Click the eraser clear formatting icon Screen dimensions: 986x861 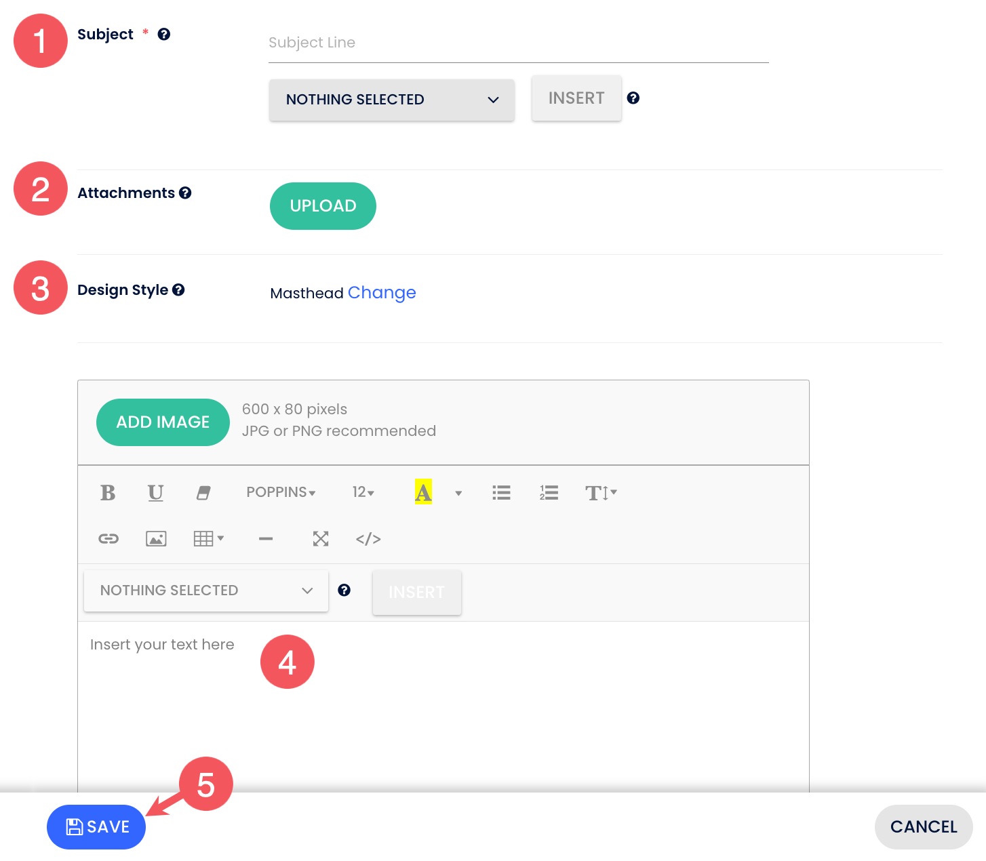[203, 493]
